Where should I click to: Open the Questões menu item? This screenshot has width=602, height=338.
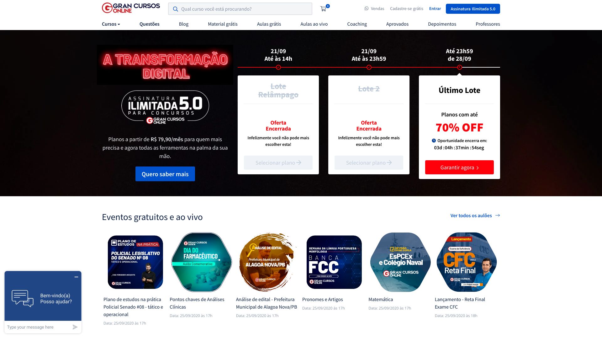(150, 24)
